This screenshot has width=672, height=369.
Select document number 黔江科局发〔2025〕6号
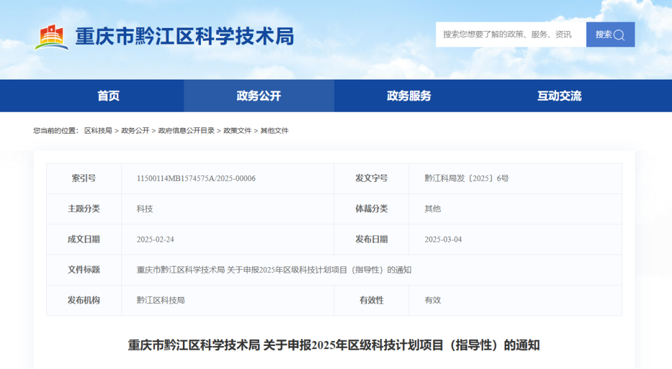(466, 178)
